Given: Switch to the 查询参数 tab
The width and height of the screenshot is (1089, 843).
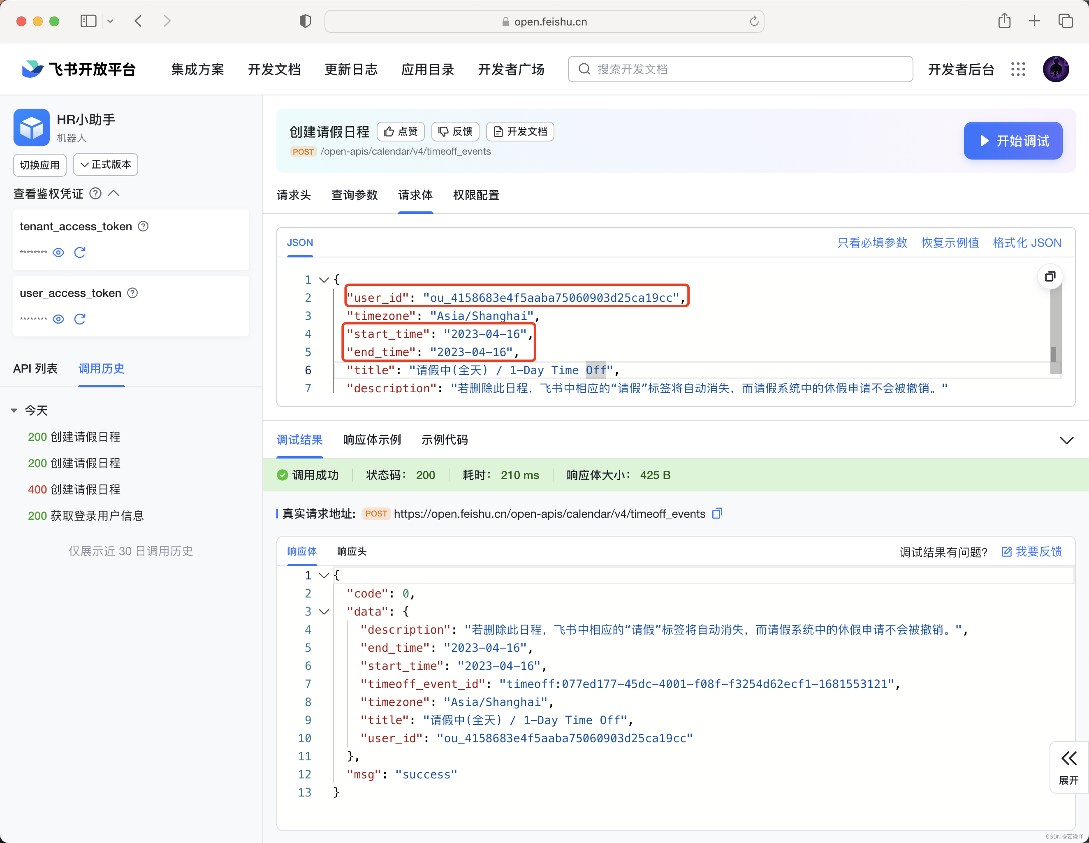Looking at the screenshot, I should pos(354,195).
